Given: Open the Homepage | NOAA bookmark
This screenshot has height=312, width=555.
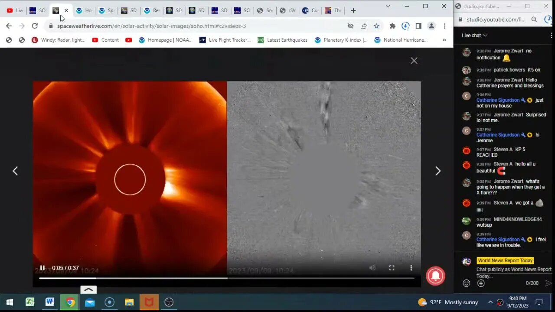Looking at the screenshot, I should (166, 40).
